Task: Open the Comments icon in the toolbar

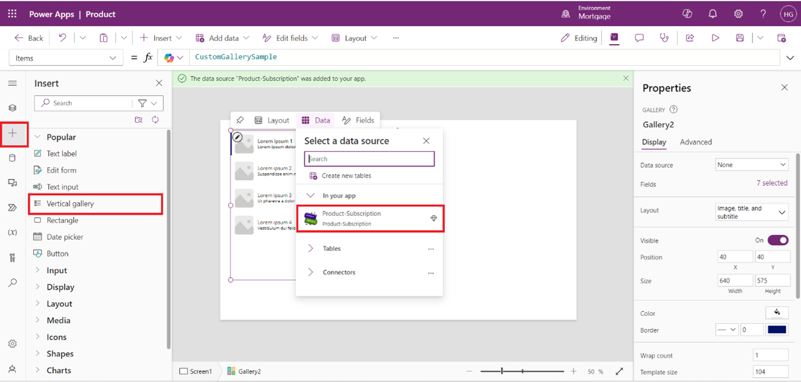Action: point(639,38)
